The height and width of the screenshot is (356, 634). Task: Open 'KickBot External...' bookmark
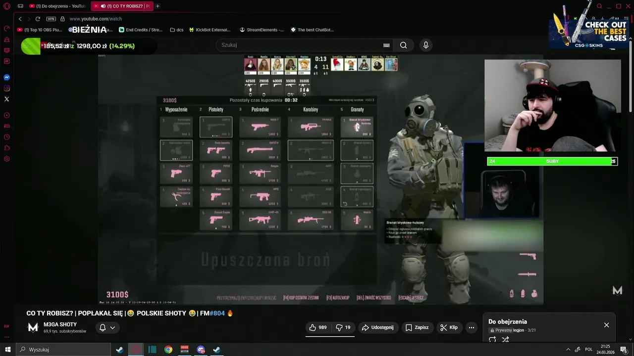210,30
